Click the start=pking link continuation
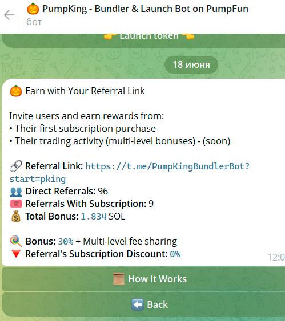 tap(38, 179)
